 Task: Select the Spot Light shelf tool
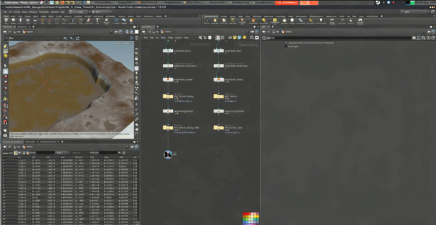pos(223,21)
